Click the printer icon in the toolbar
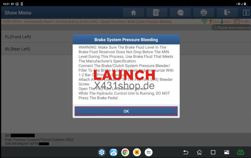This screenshot has height=158, width=251. click(204, 13)
